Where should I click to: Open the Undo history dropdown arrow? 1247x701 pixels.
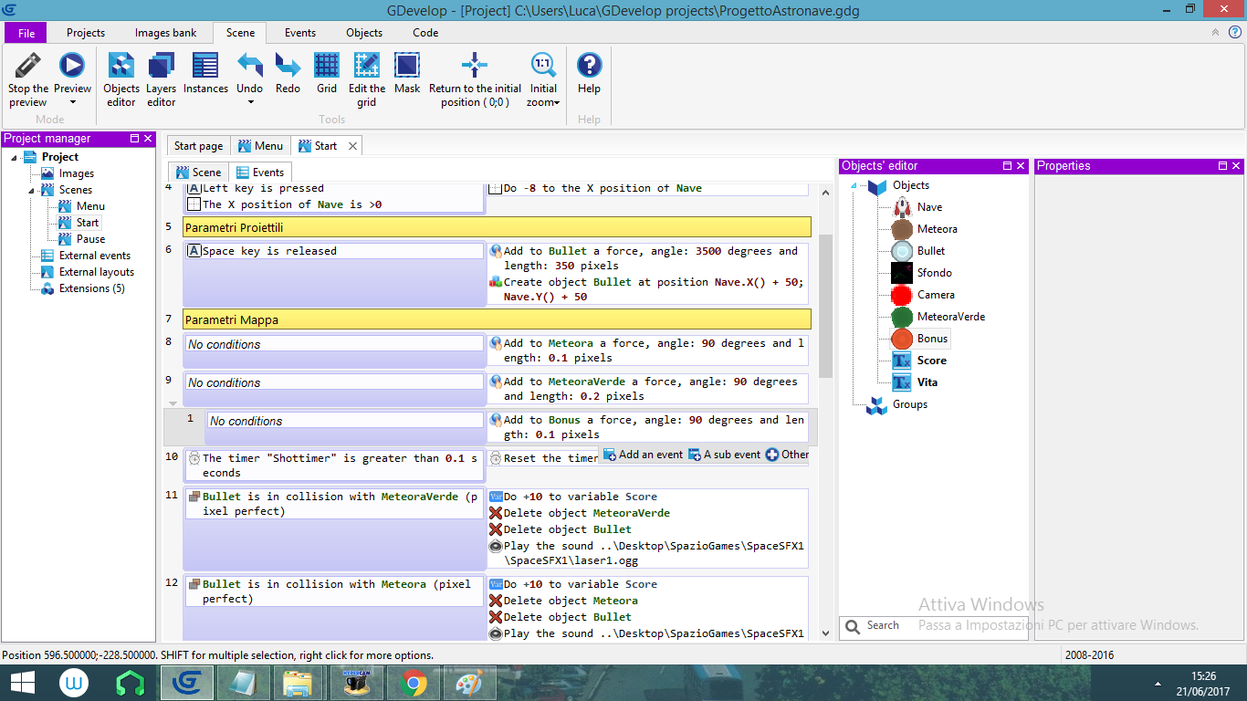point(250,102)
